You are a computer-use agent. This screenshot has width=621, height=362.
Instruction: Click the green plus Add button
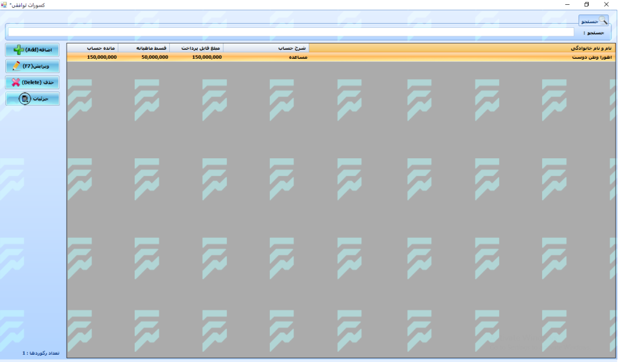coord(33,50)
